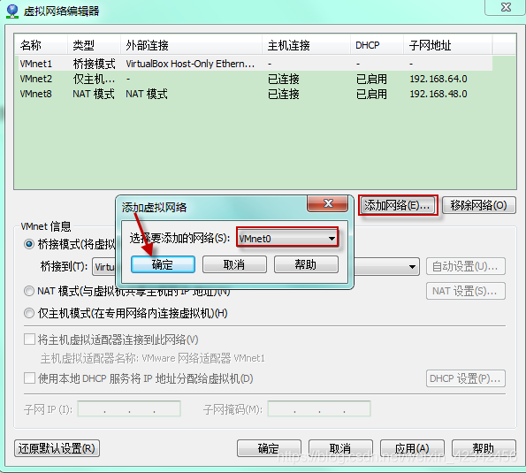
Task: Click 还原默认设置(R) button
Action: pyautogui.click(x=57, y=448)
